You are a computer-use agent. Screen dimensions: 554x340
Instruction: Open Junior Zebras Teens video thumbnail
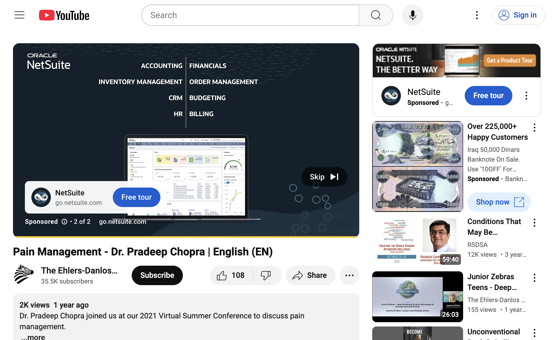pyautogui.click(x=418, y=297)
